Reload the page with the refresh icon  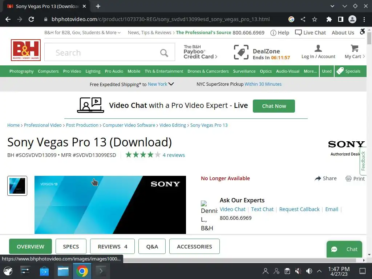coord(31,19)
